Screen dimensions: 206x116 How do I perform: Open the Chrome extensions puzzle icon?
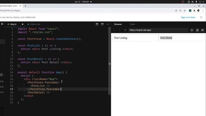pos(194,11)
